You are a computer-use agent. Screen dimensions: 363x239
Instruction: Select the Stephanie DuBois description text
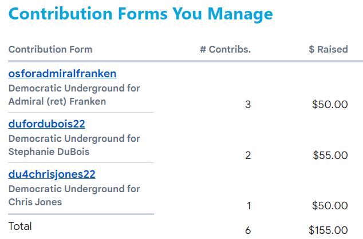49,152
